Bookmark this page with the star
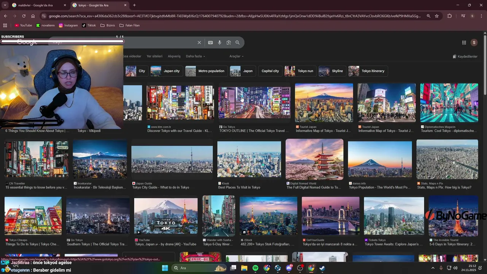Image resolution: width=487 pixels, height=274 pixels. click(x=437, y=16)
